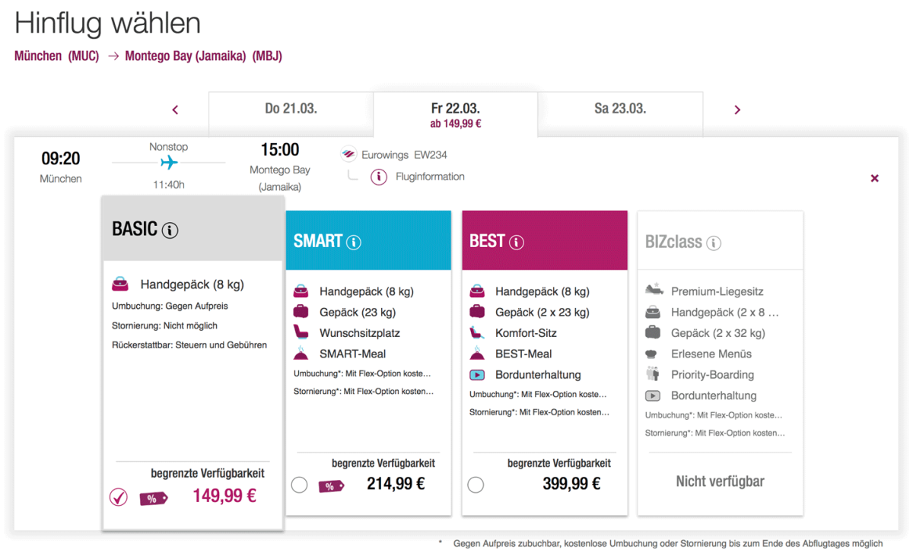This screenshot has height=559, width=913.
Task: Select the BASIC fare radio button
Action: click(x=119, y=497)
